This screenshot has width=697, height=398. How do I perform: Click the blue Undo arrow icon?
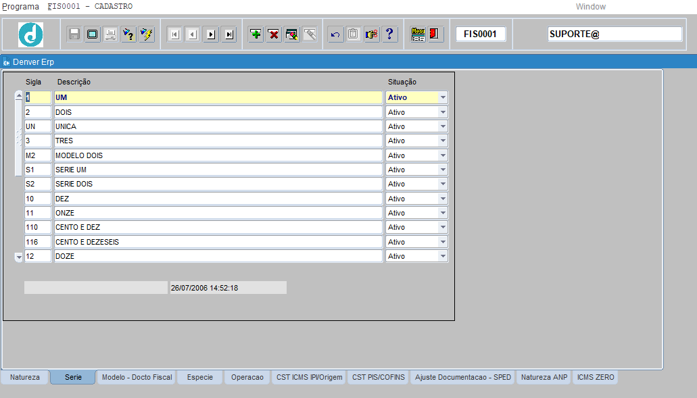point(335,34)
